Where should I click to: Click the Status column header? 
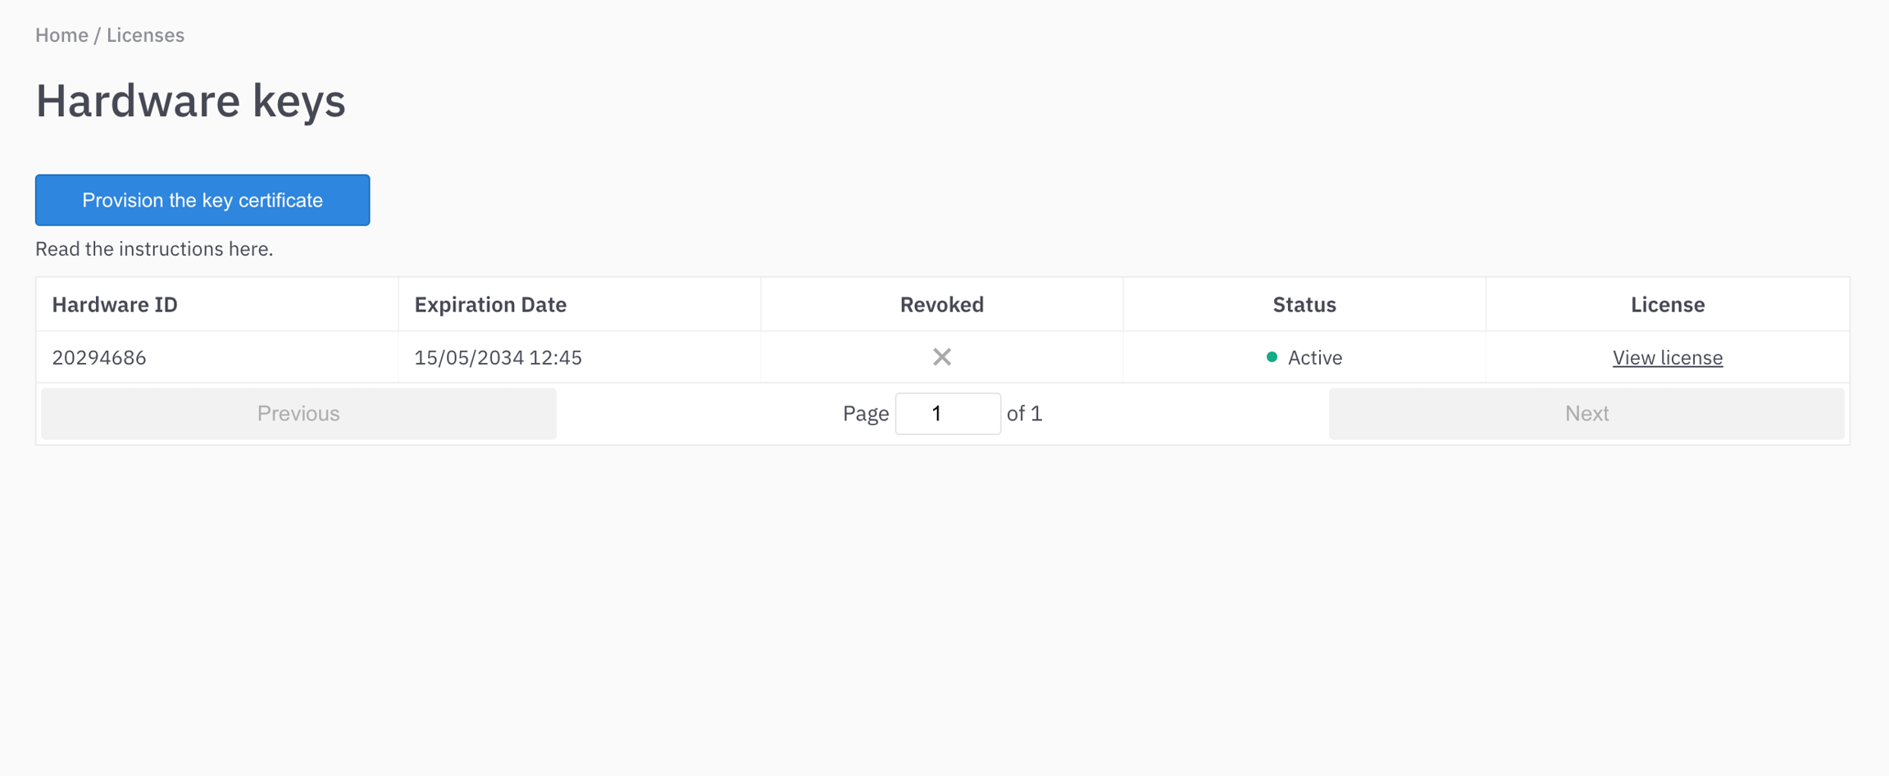pyautogui.click(x=1304, y=305)
